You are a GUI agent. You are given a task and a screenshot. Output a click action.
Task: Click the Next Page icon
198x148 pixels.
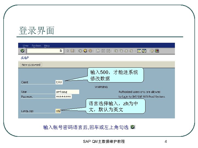[126, 51]
